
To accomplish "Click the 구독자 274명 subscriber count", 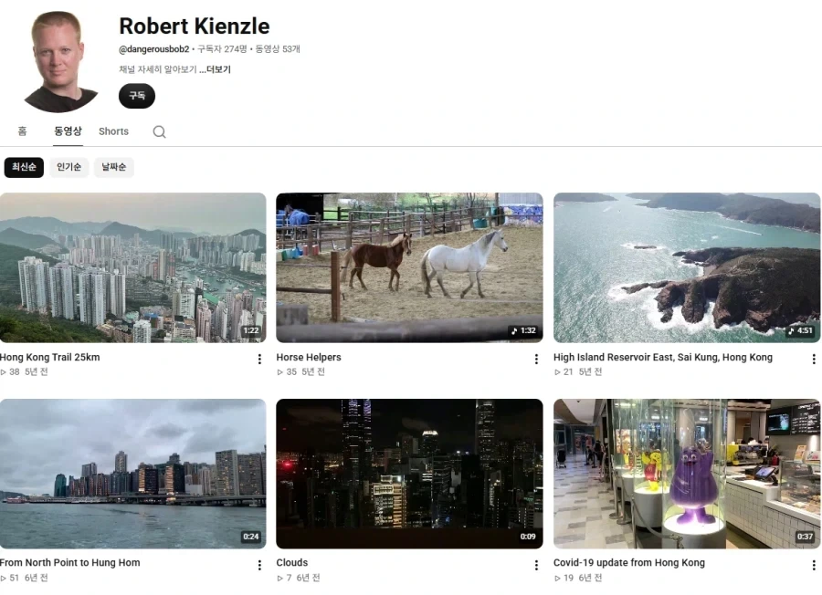I will tap(222, 49).
